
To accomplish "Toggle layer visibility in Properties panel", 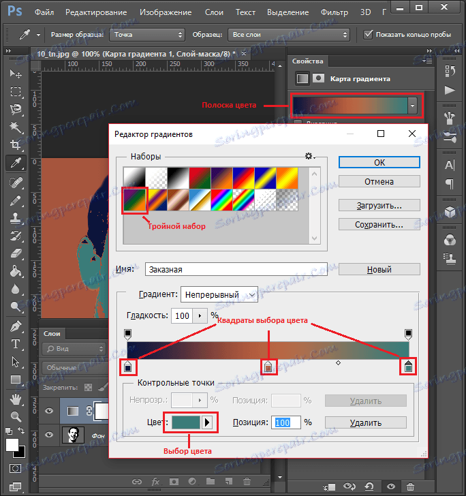I will [390, 486].
